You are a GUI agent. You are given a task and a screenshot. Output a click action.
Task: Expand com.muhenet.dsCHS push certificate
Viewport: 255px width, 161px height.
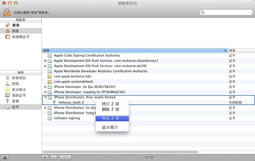tap(45, 66)
